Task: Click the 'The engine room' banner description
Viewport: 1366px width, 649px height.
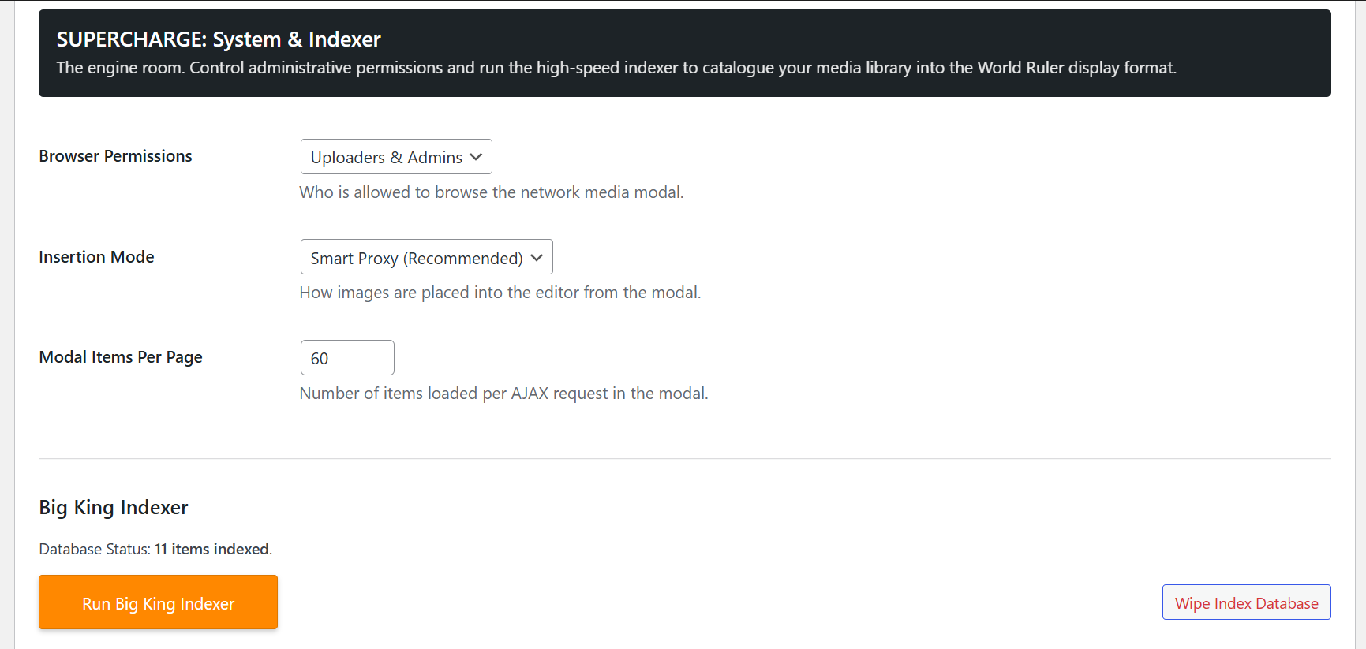Action: coord(616,68)
